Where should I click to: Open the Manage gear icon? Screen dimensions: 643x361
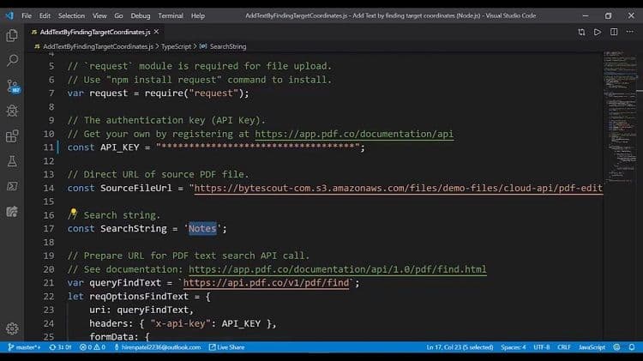[x=12, y=328]
